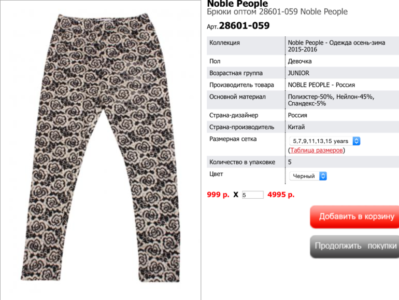399x300 pixels.
Task: Click the unit price 999 р.
Action: (x=218, y=195)
